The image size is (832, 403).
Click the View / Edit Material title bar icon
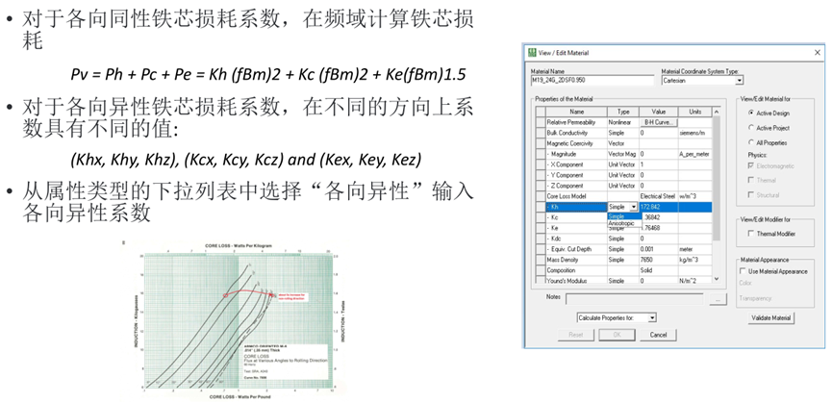pyautogui.click(x=532, y=53)
